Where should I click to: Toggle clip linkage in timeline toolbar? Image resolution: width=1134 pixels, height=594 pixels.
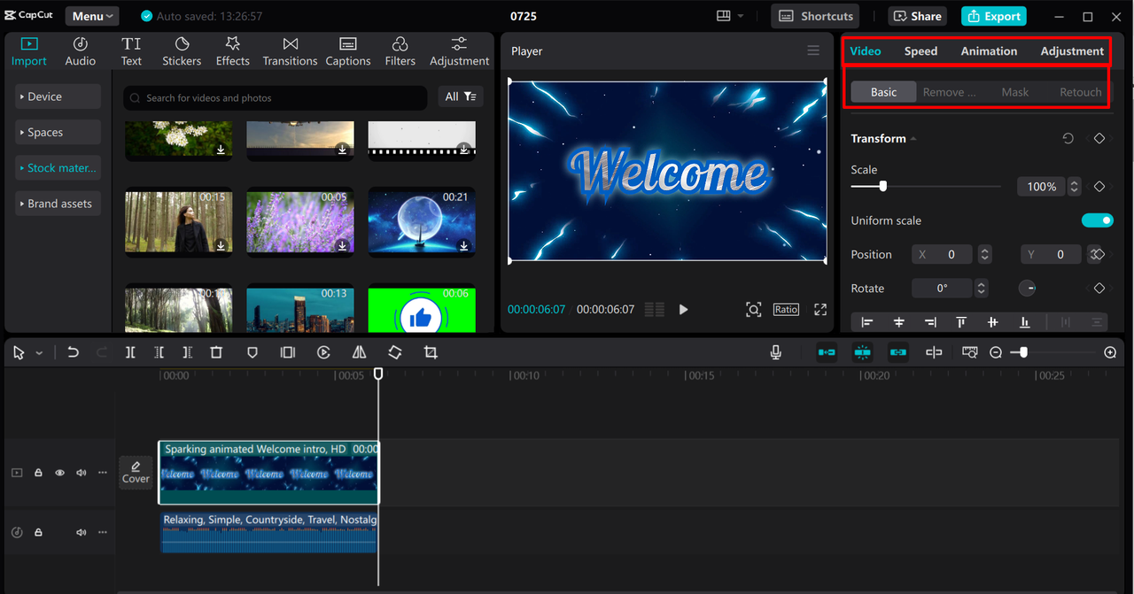coord(898,352)
